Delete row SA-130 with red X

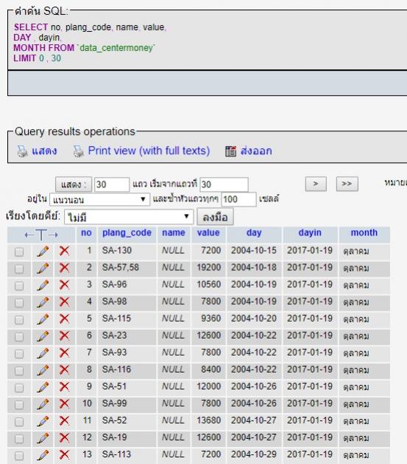pyautogui.click(x=64, y=252)
